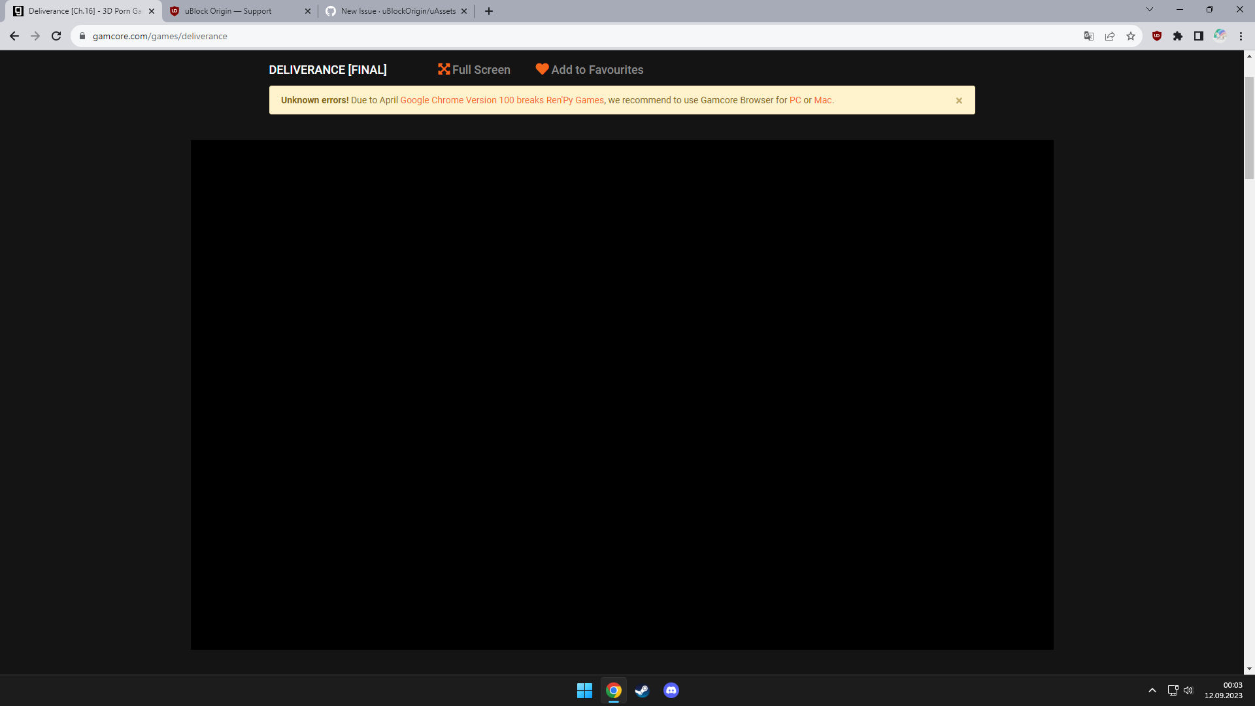
Task: Click the Google Translate icon
Action: 1089,36
